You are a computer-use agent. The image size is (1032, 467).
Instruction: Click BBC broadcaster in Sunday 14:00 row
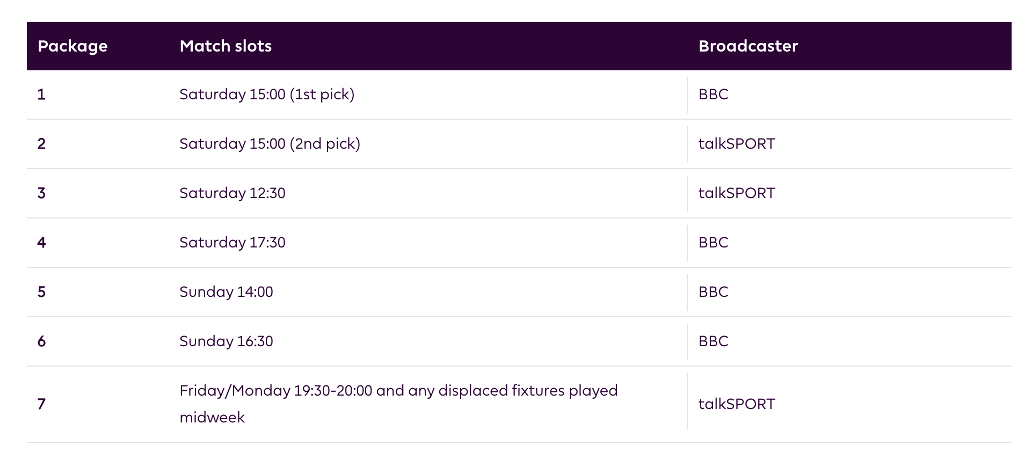pos(713,292)
